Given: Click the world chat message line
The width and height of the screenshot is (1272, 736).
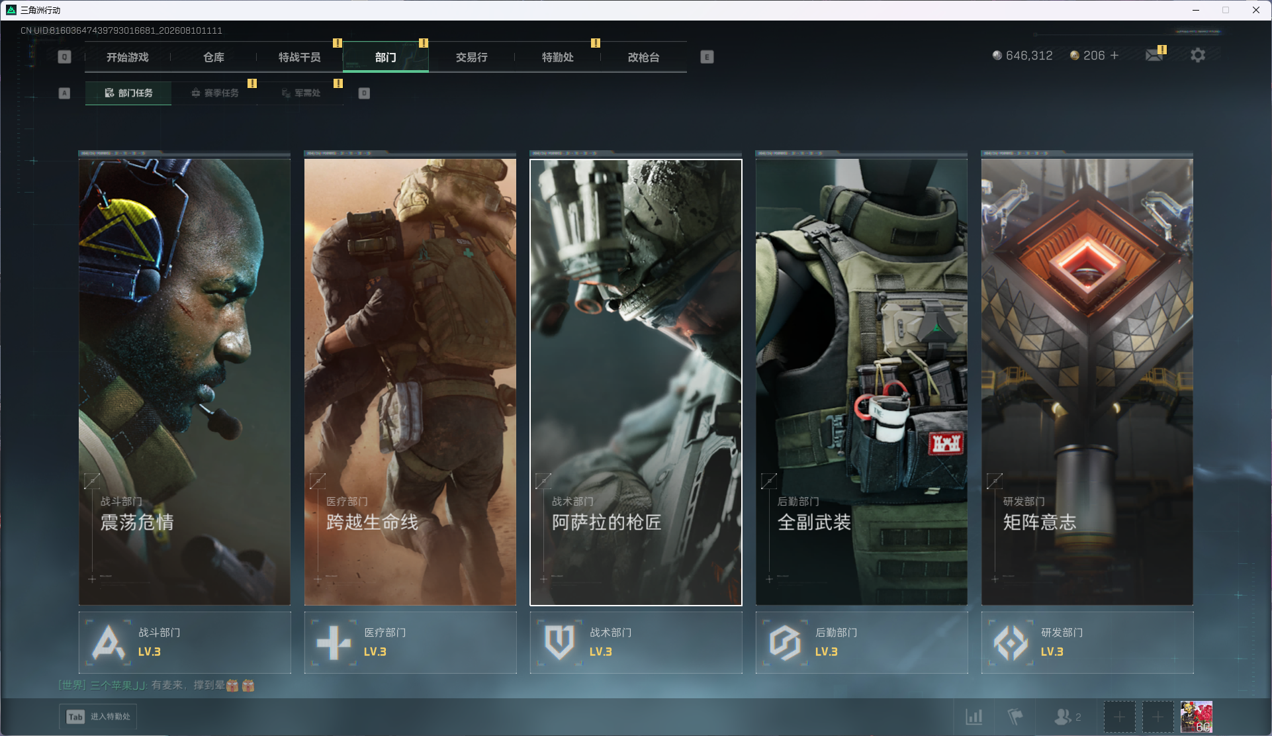Looking at the screenshot, I should pos(156,685).
